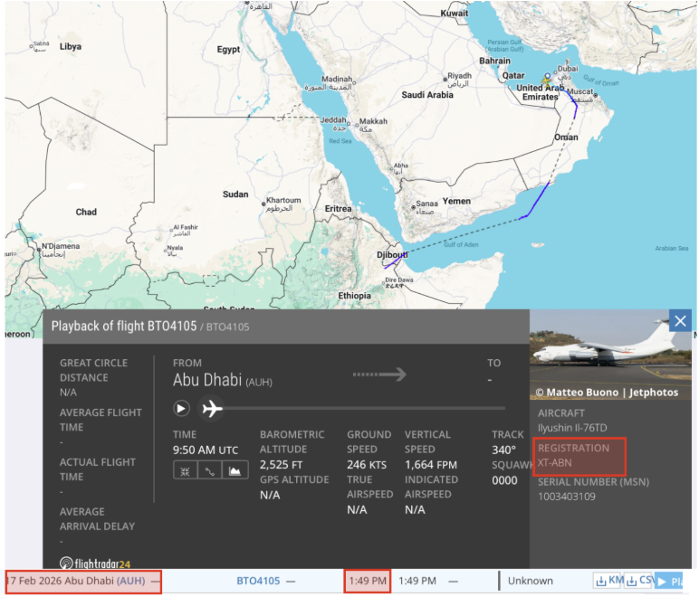Screen dimensions: 699x597
Task: Click the aircraft icon near Dubai on the map
Action: pos(547,81)
